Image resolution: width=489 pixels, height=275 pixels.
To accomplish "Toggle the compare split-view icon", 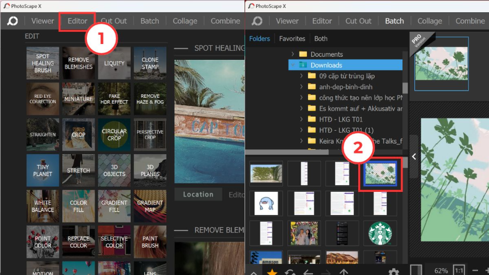I will 416,270.
